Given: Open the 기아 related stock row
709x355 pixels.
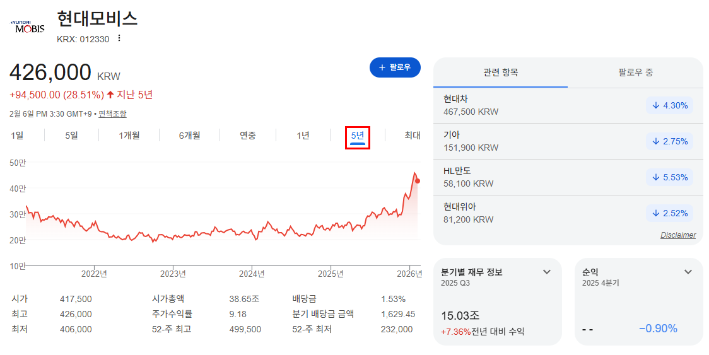Looking at the screenshot, I should pyautogui.click(x=568, y=141).
